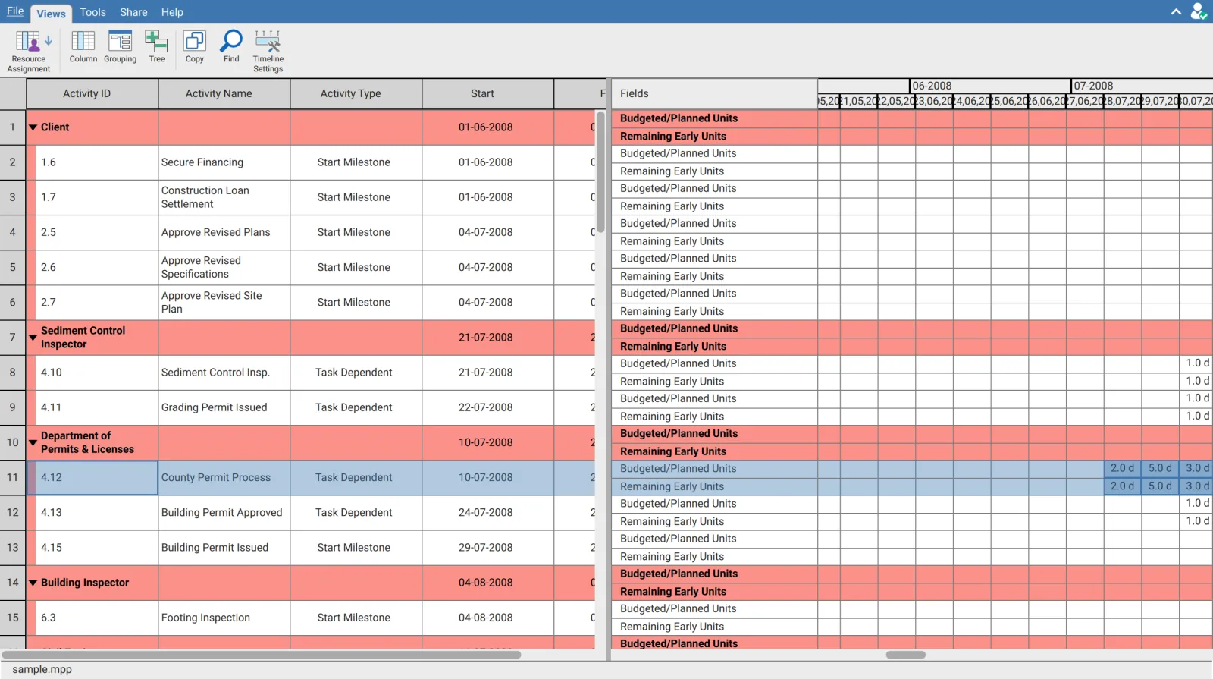Select the 06-2008 timeline month header
Screen dimensions: 1213x679
[990, 86]
